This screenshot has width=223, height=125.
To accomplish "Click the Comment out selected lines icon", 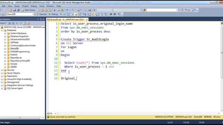I will pos(102,14).
